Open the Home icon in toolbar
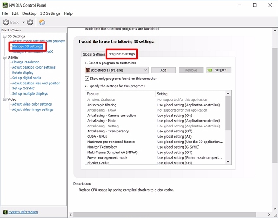 coord(42,22)
